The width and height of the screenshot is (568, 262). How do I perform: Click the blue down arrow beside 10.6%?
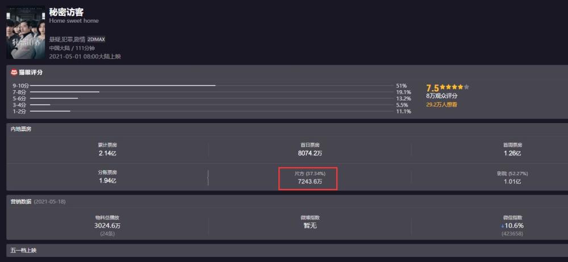(502, 226)
